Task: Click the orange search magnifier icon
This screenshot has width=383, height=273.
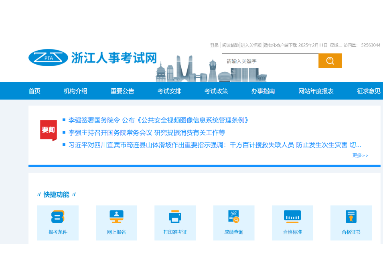Action: pyautogui.click(x=330, y=61)
